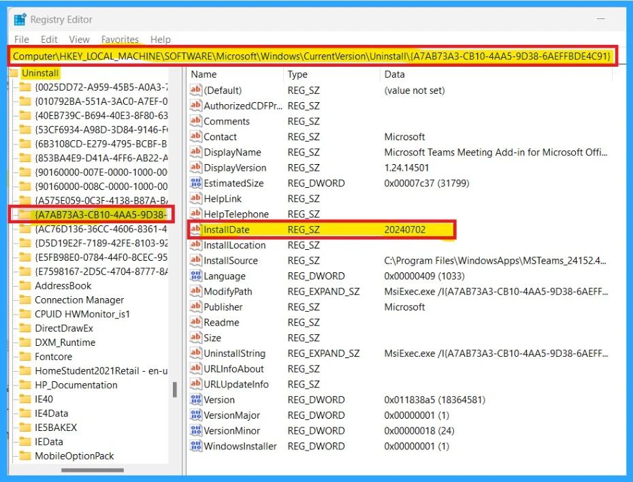
Task: Select the Publisher value name
Action: click(223, 307)
